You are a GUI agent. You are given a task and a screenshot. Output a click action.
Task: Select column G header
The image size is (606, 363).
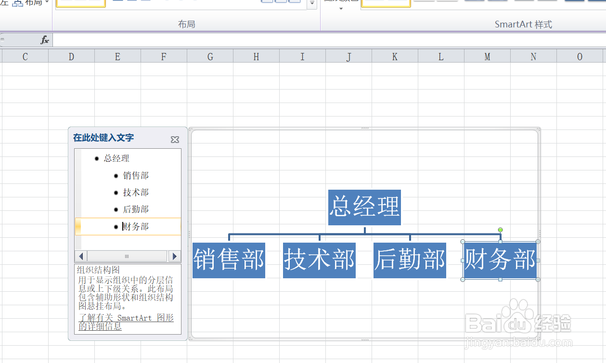(210, 57)
